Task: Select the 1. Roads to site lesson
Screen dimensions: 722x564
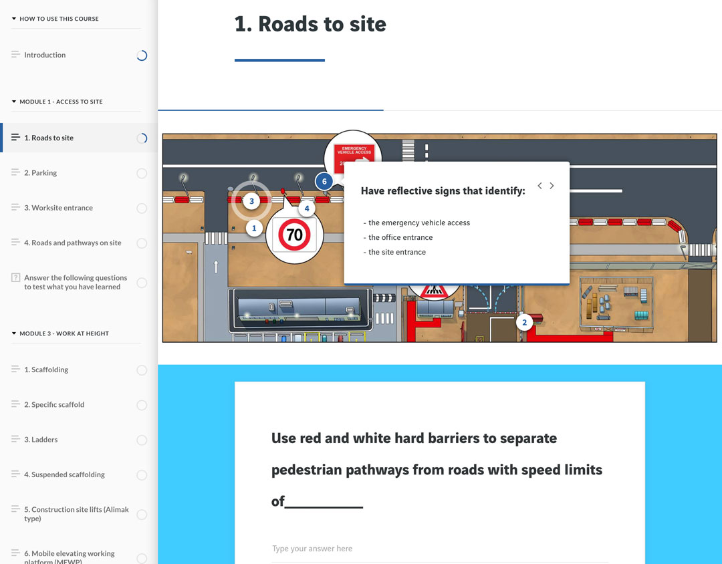Action: point(79,138)
